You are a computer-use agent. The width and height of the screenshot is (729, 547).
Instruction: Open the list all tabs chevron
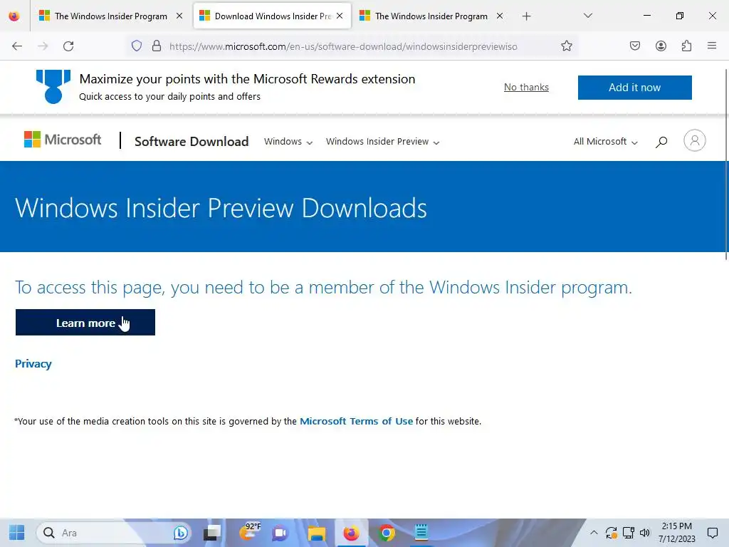(x=587, y=16)
